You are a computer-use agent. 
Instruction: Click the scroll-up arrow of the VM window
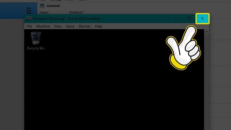pyautogui.click(x=206, y=32)
